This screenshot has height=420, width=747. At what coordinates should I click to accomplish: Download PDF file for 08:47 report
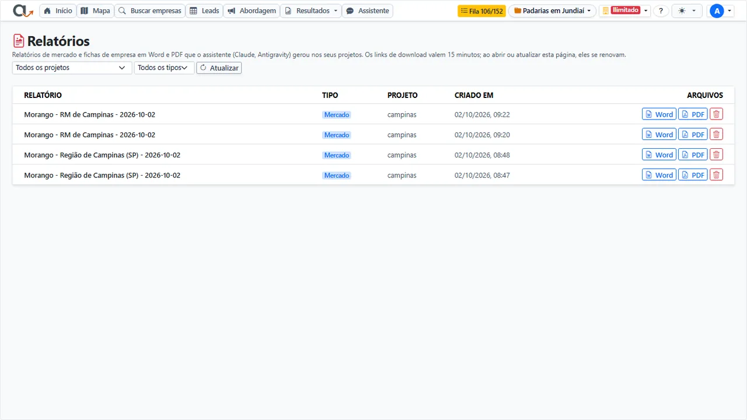coord(693,174)
